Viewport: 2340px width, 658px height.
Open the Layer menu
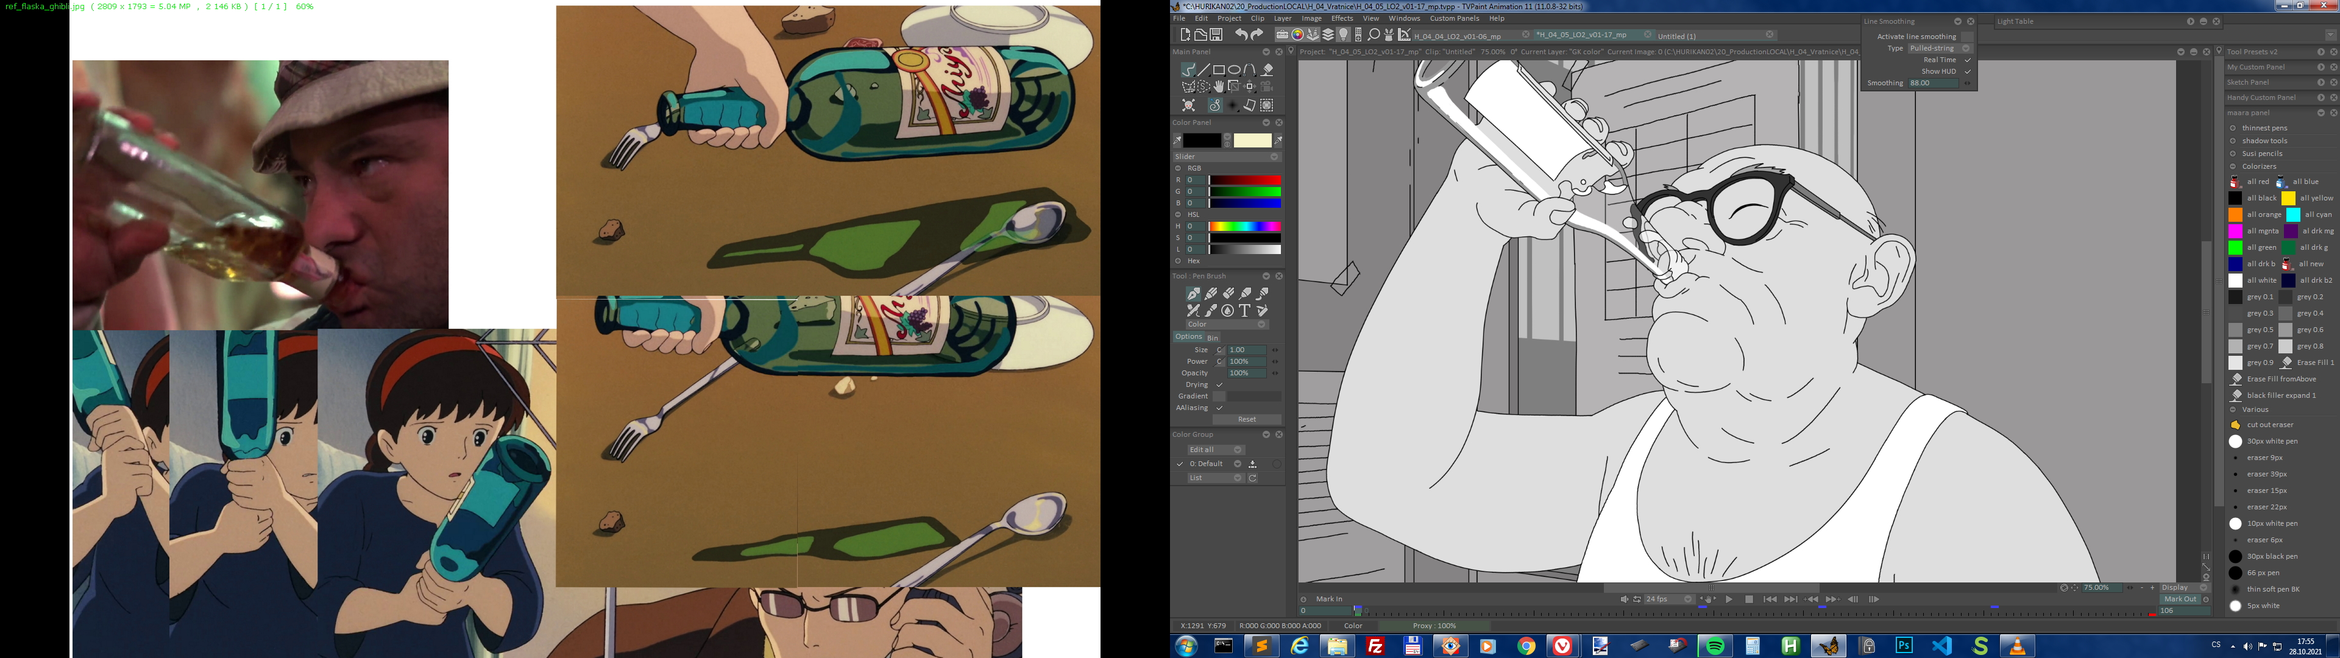1283,18
